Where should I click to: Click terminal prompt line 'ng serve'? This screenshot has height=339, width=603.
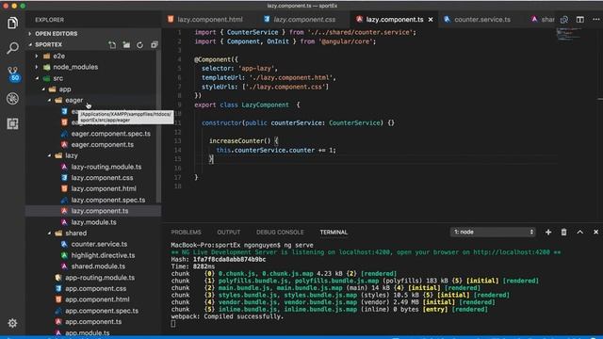coord(242,245)
